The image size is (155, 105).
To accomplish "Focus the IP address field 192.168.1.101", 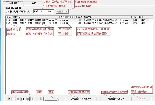I will pos(44,11).
